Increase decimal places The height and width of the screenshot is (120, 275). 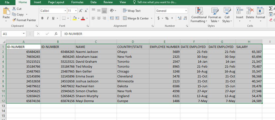click(180, 18)
